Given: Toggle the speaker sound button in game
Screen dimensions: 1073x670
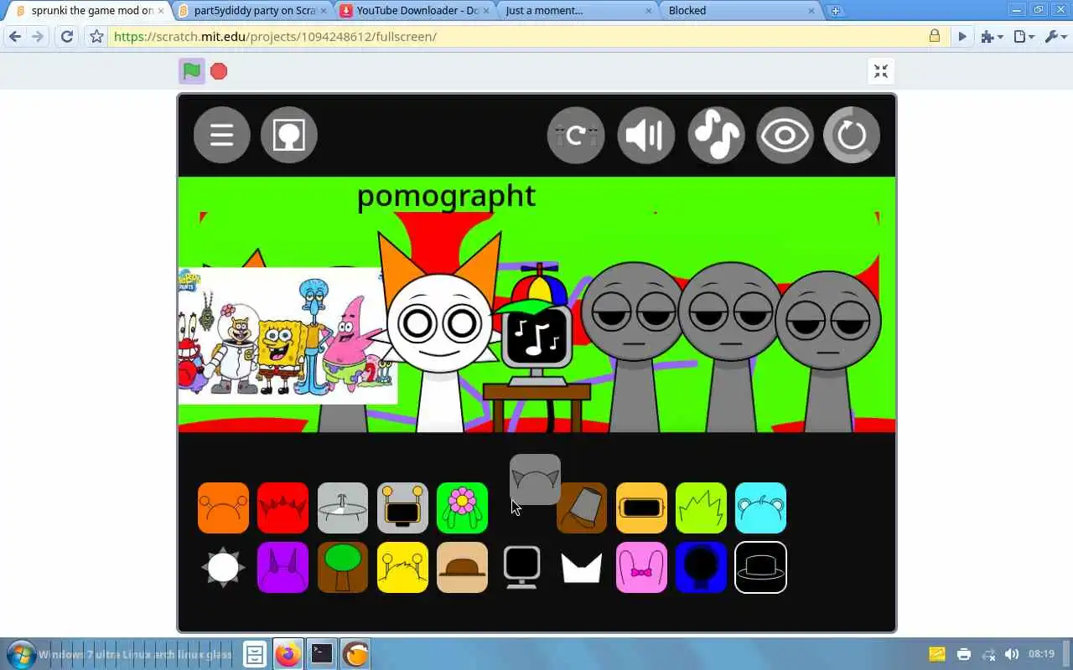Looking at the screenshot, I should point(646,135).
